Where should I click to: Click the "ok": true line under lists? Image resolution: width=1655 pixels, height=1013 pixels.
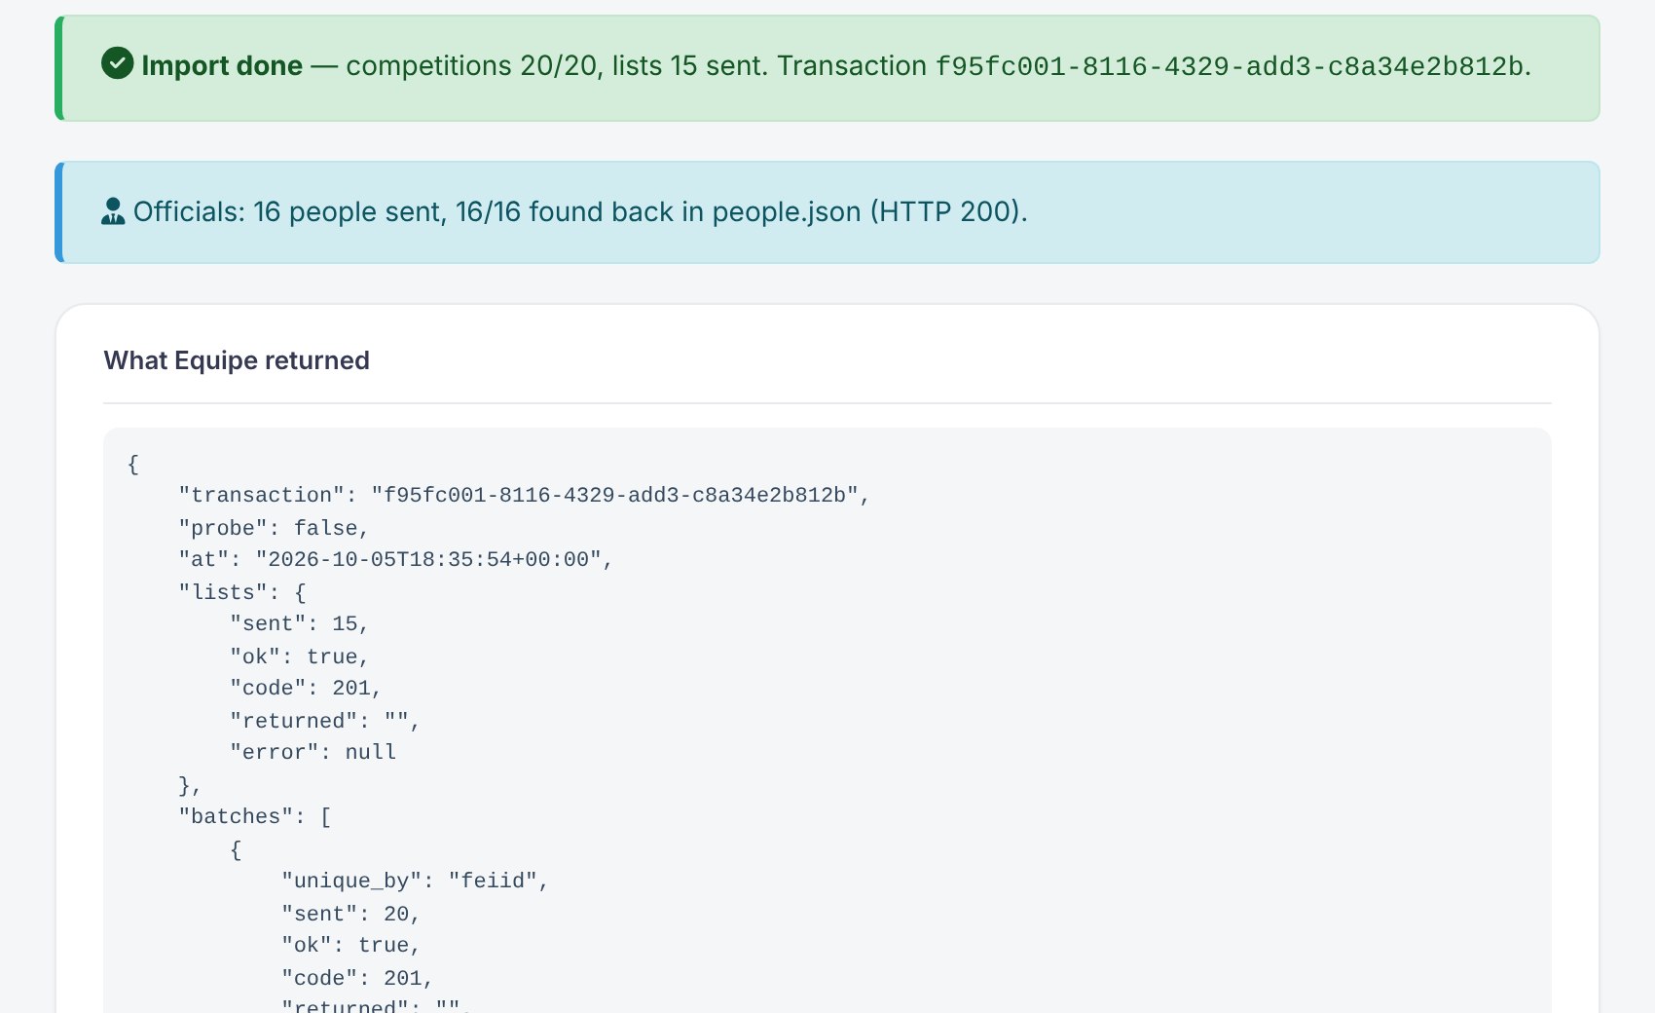pyautogui.click(x=299, y=657)
